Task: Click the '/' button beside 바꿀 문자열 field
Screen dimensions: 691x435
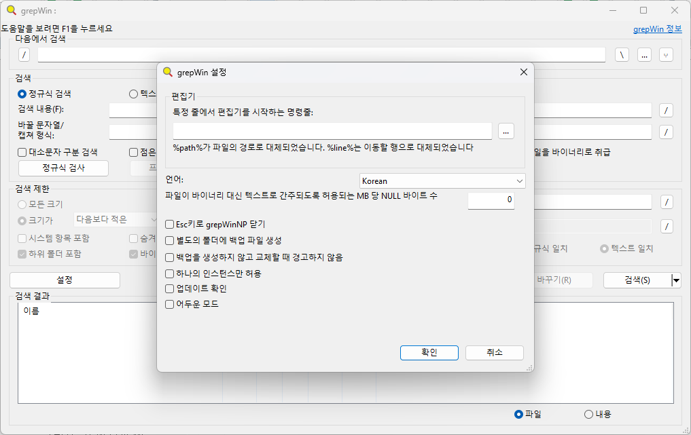Action: pos(666,132)
